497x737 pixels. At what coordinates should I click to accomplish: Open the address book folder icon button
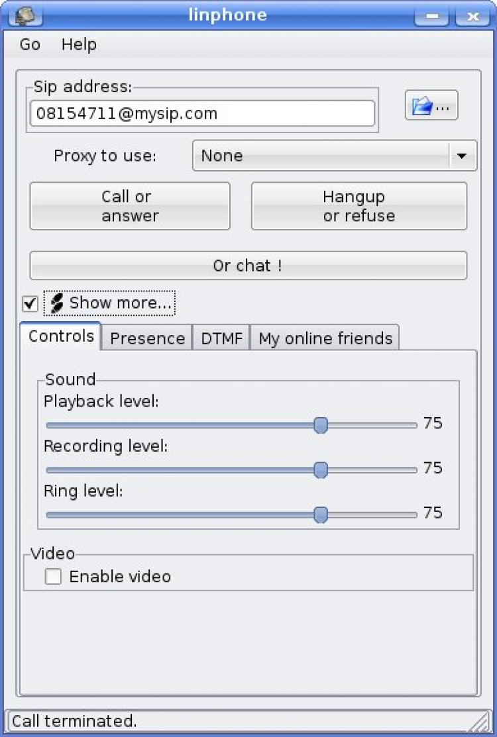[431, 105]
